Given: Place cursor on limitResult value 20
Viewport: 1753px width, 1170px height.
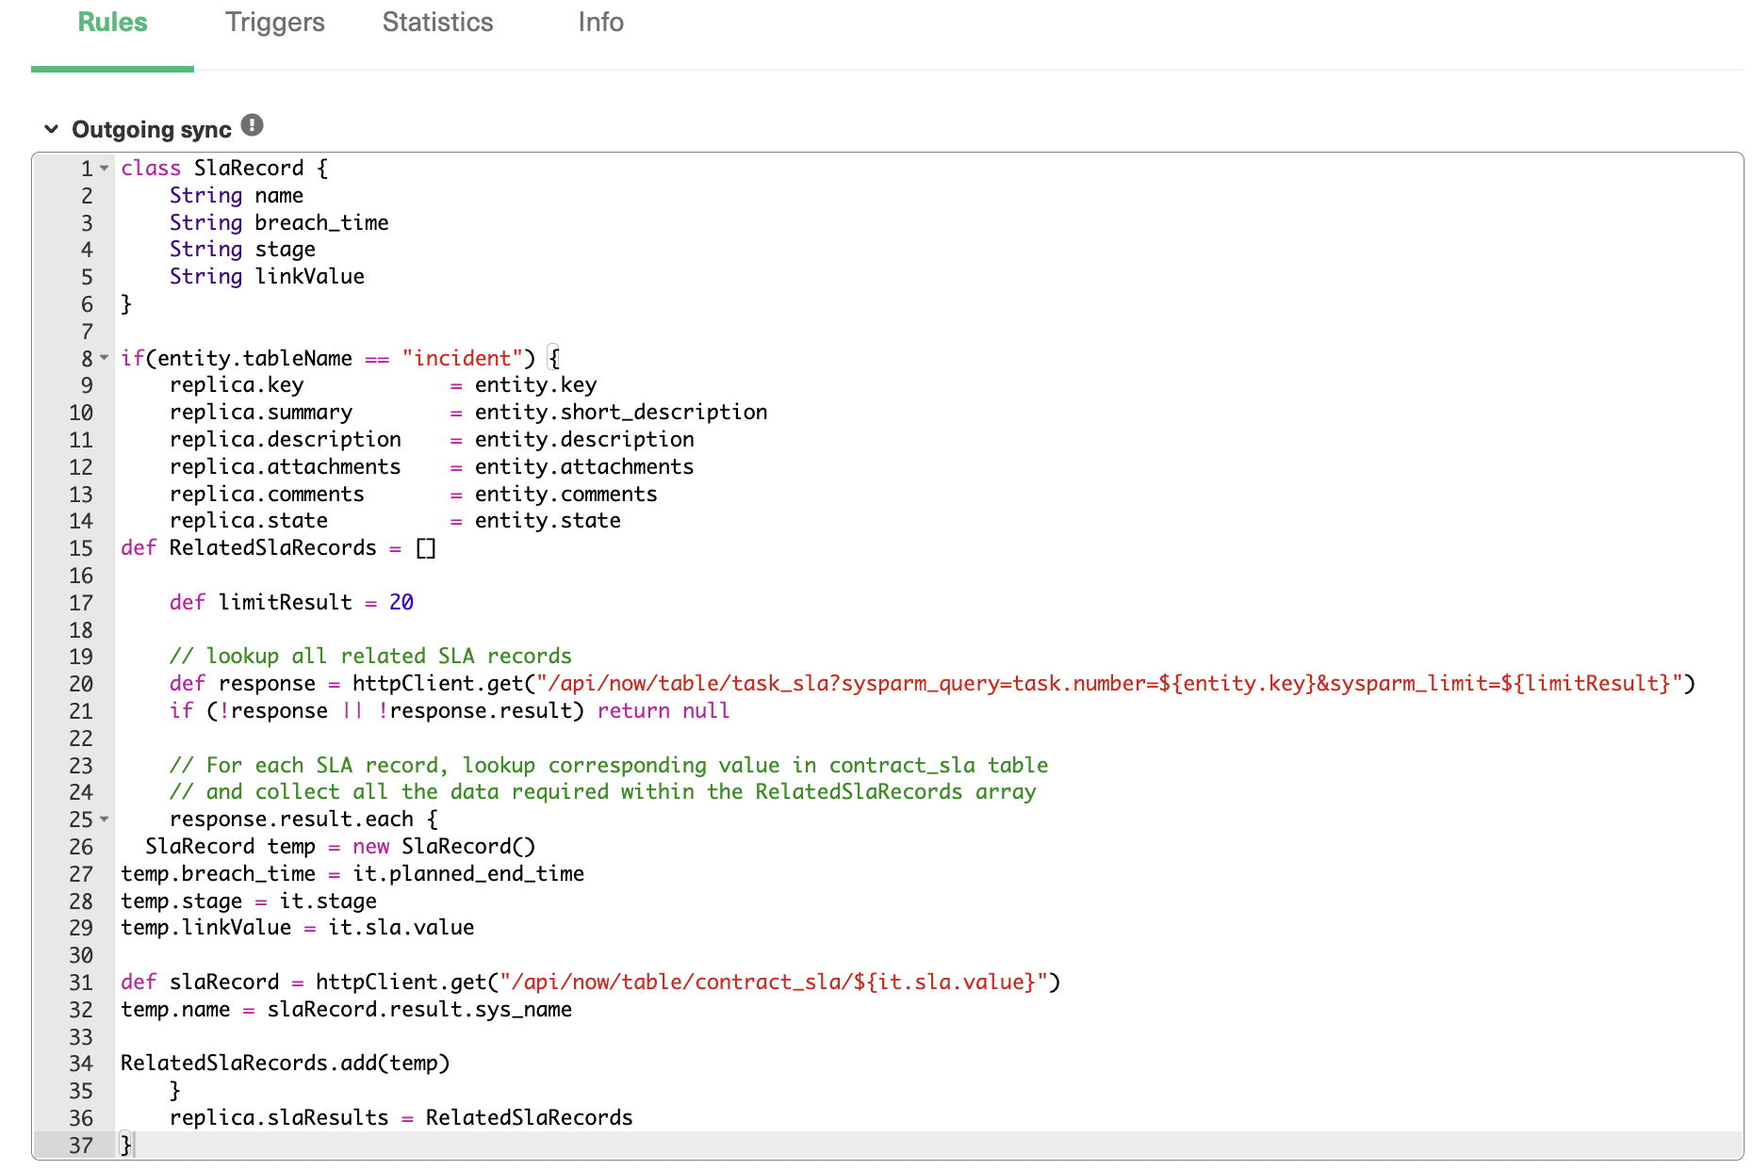Looking at the screenshot, I should (401, 602).
